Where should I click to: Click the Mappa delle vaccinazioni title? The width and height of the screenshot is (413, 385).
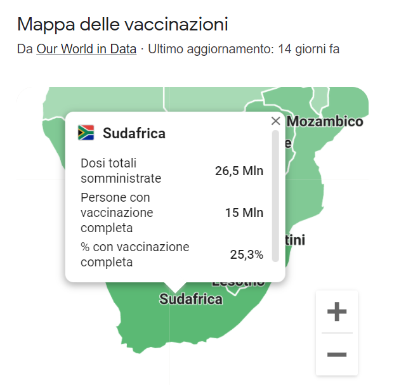tap(122, 24)
